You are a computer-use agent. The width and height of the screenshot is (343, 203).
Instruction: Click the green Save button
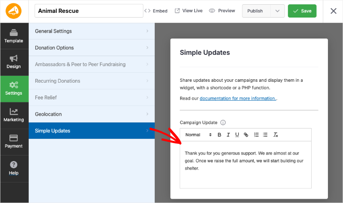tap(302, 11)
